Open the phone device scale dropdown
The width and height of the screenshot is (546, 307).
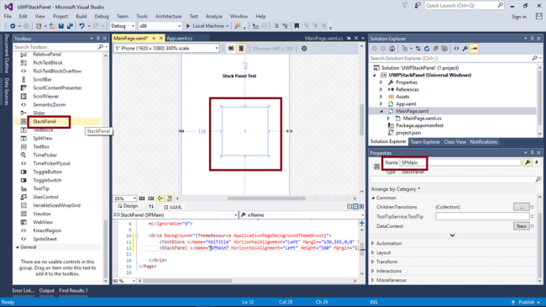pyautogui.click(x=166, y=48)
